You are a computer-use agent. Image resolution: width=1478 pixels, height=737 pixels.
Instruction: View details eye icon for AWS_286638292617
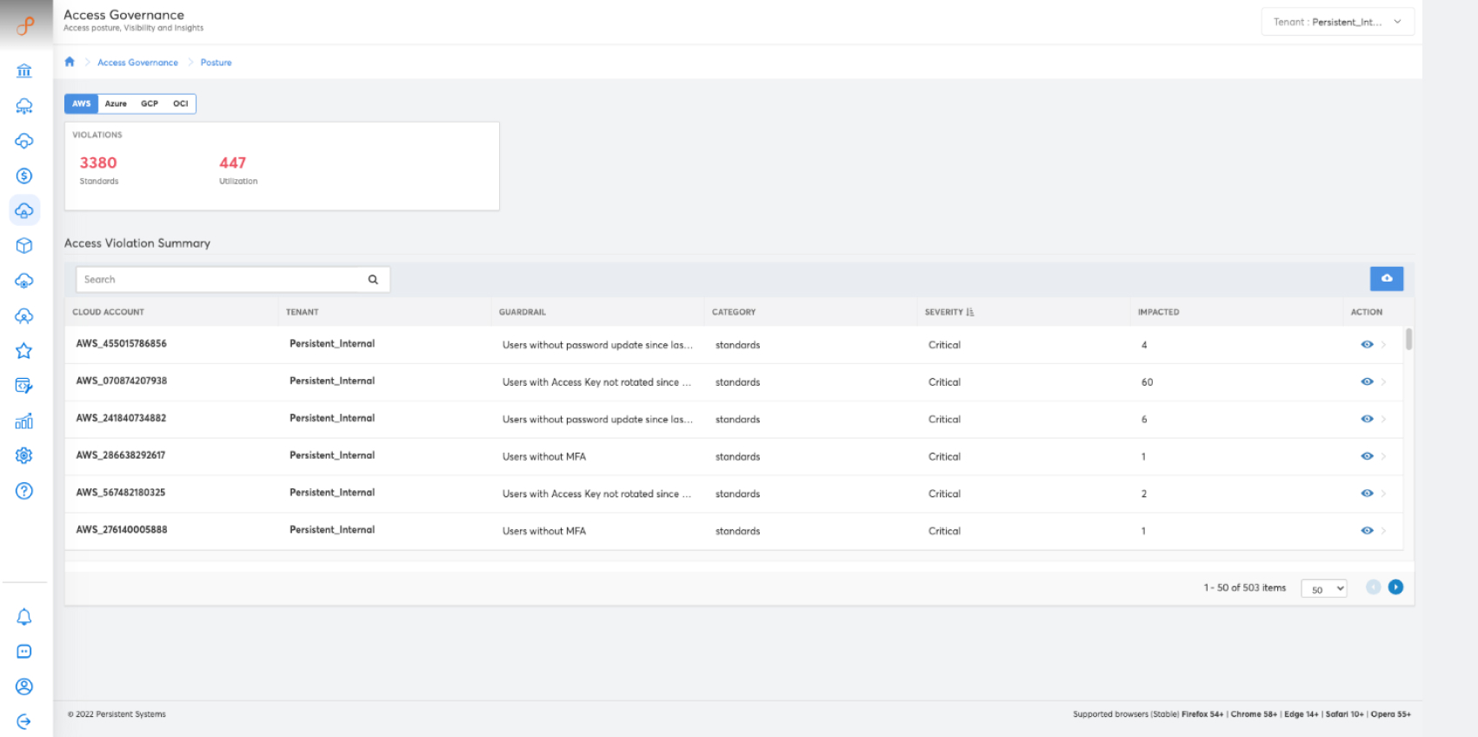[1367, 456]
